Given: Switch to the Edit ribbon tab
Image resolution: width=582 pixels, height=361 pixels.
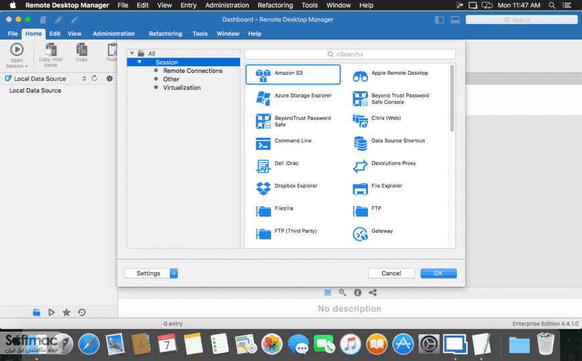Looking at the screenshot, I should coord(55,33).
